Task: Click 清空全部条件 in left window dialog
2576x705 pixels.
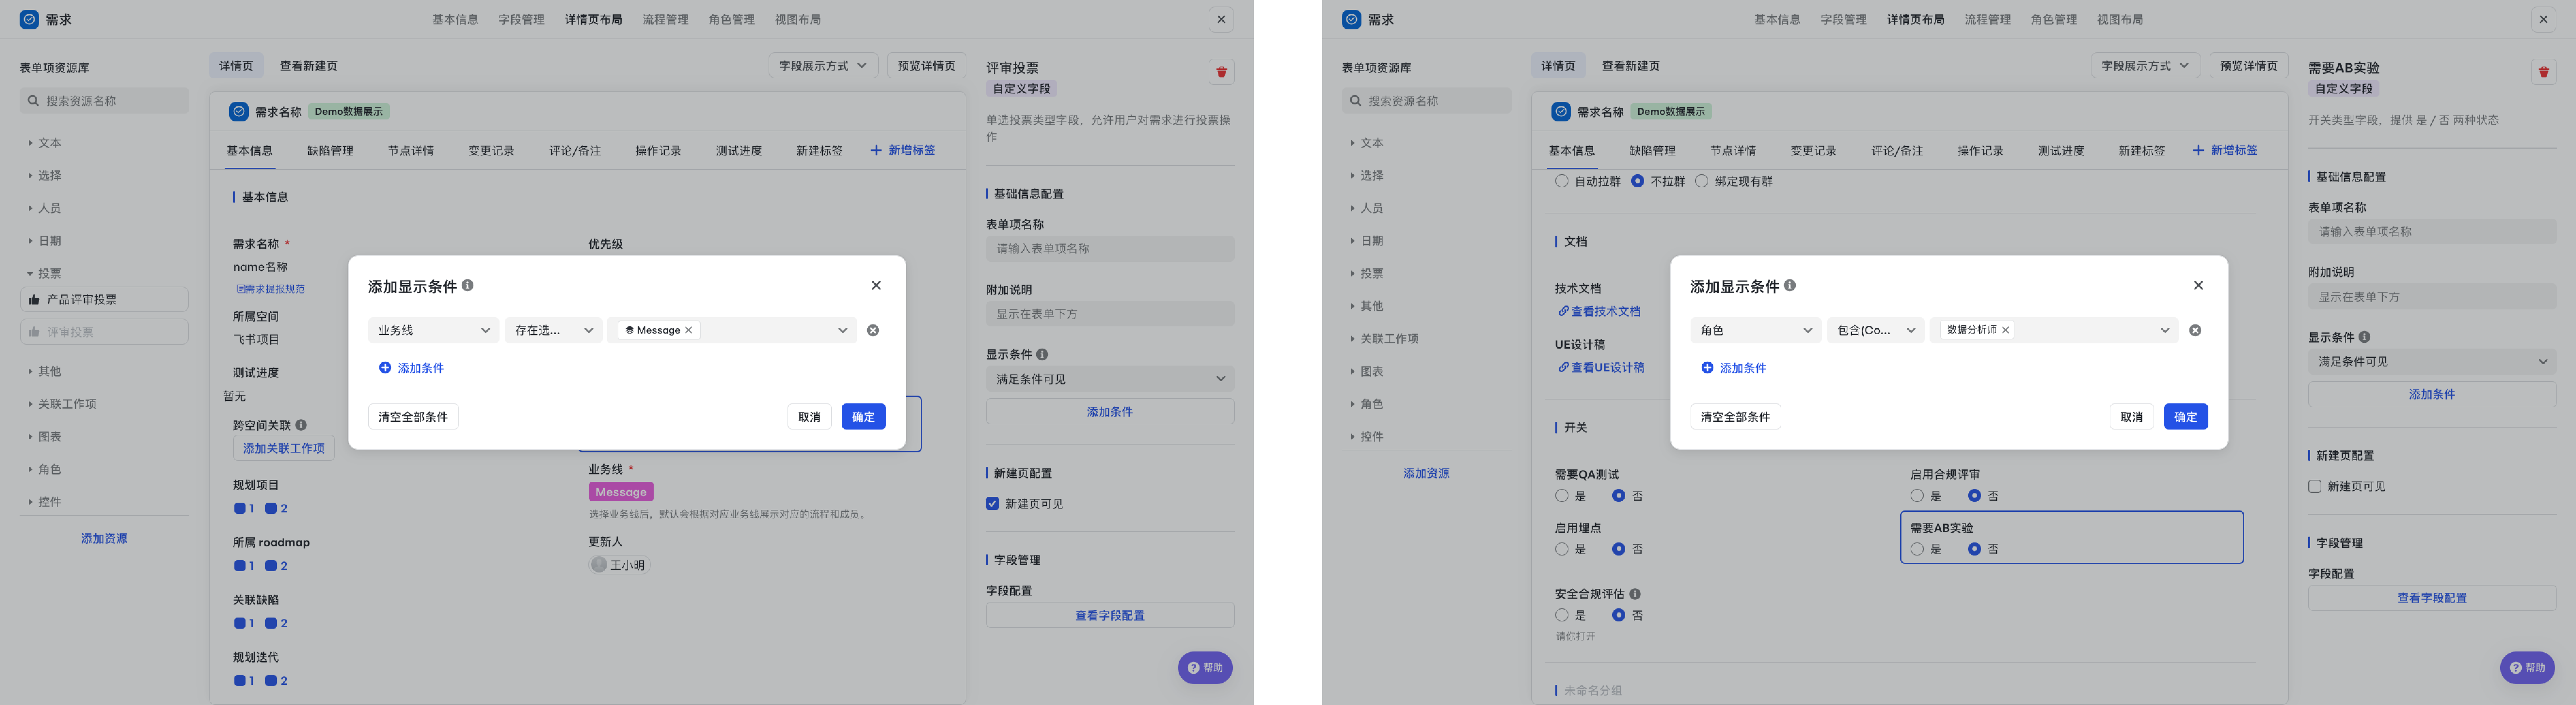Action: pyautogui.click(x=413, y=417)
